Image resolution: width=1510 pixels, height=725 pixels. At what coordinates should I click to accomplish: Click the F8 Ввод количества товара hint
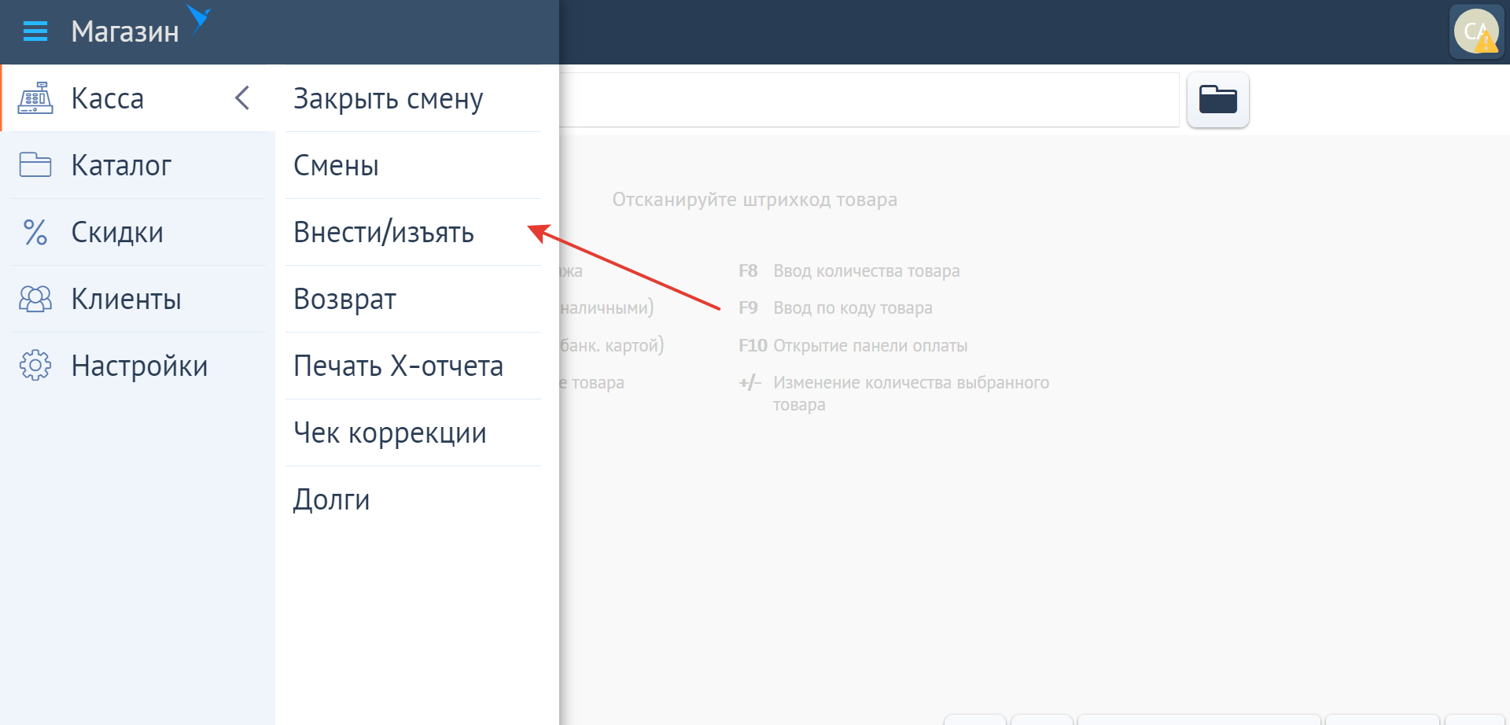[x=849, y=271]
